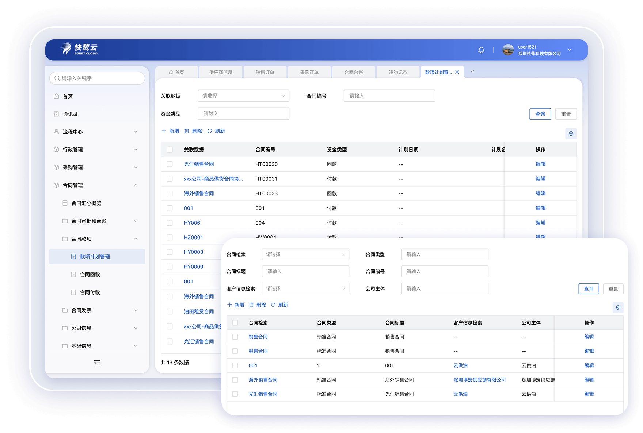The image size is (643, 433).
Task: Open the user account dropdown arrow
Action: click(x=570, y=50)
